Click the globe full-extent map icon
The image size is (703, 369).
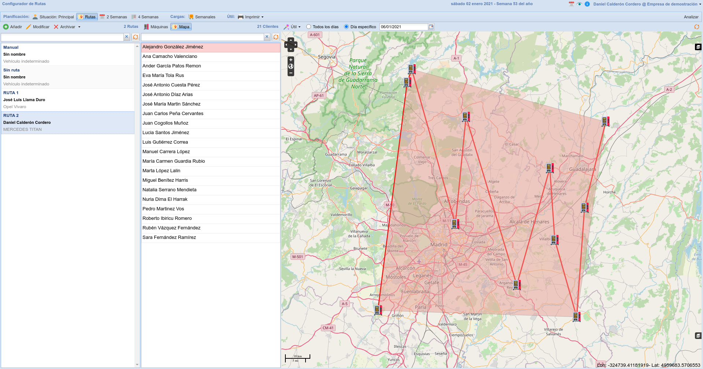(x=291, y=66)
